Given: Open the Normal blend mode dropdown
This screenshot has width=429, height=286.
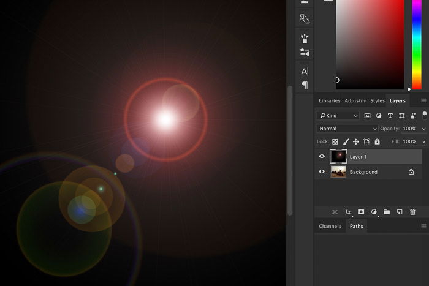Looking at the screenshot, I should coord(347,129).
